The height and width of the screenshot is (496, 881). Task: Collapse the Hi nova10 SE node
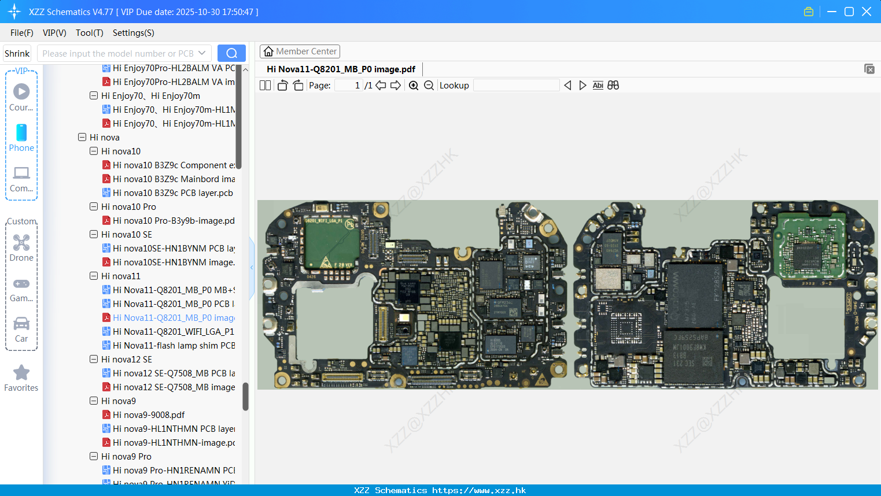tap(94, 234)
